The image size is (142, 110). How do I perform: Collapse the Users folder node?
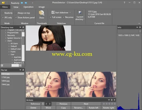pyautogui.click(x=6, y=41)
